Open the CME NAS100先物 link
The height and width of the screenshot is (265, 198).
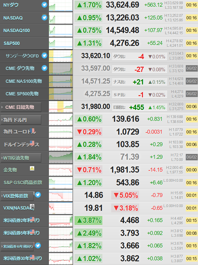coord(24,81)
